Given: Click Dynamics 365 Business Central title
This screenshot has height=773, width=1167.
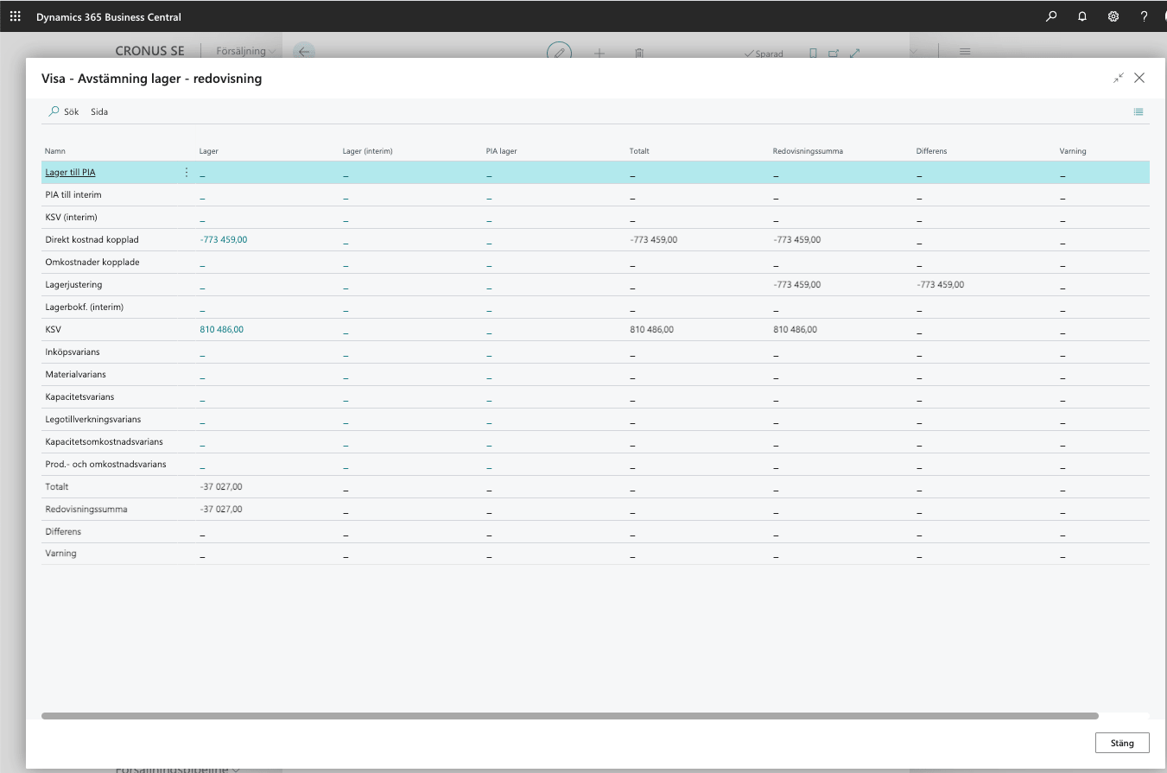Looking at the screenshot, I should (x=109, y=16).
